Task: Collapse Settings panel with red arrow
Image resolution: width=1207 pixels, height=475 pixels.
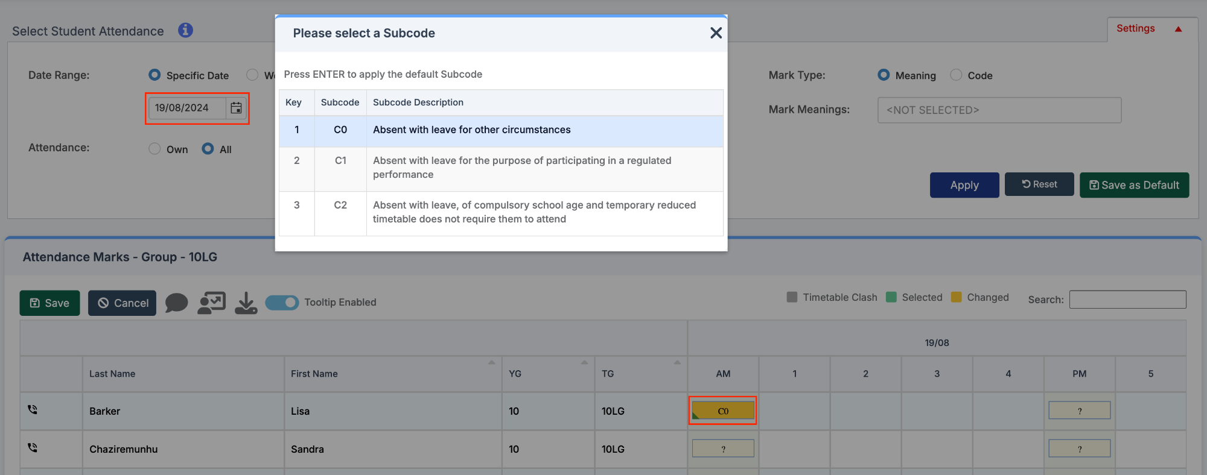Action: pos(1178,29)
